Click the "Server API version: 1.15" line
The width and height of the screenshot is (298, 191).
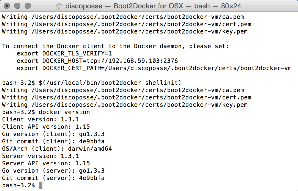click(x=46, y=164)
